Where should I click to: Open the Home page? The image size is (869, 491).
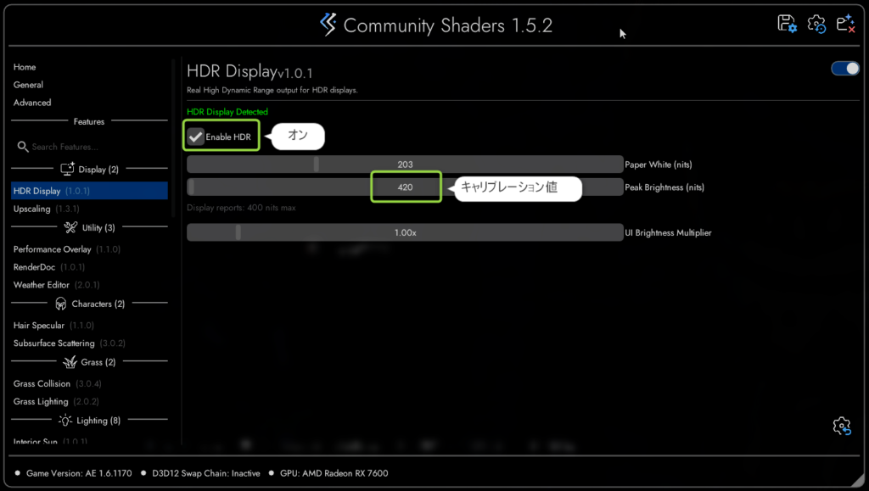coord(25,67)
